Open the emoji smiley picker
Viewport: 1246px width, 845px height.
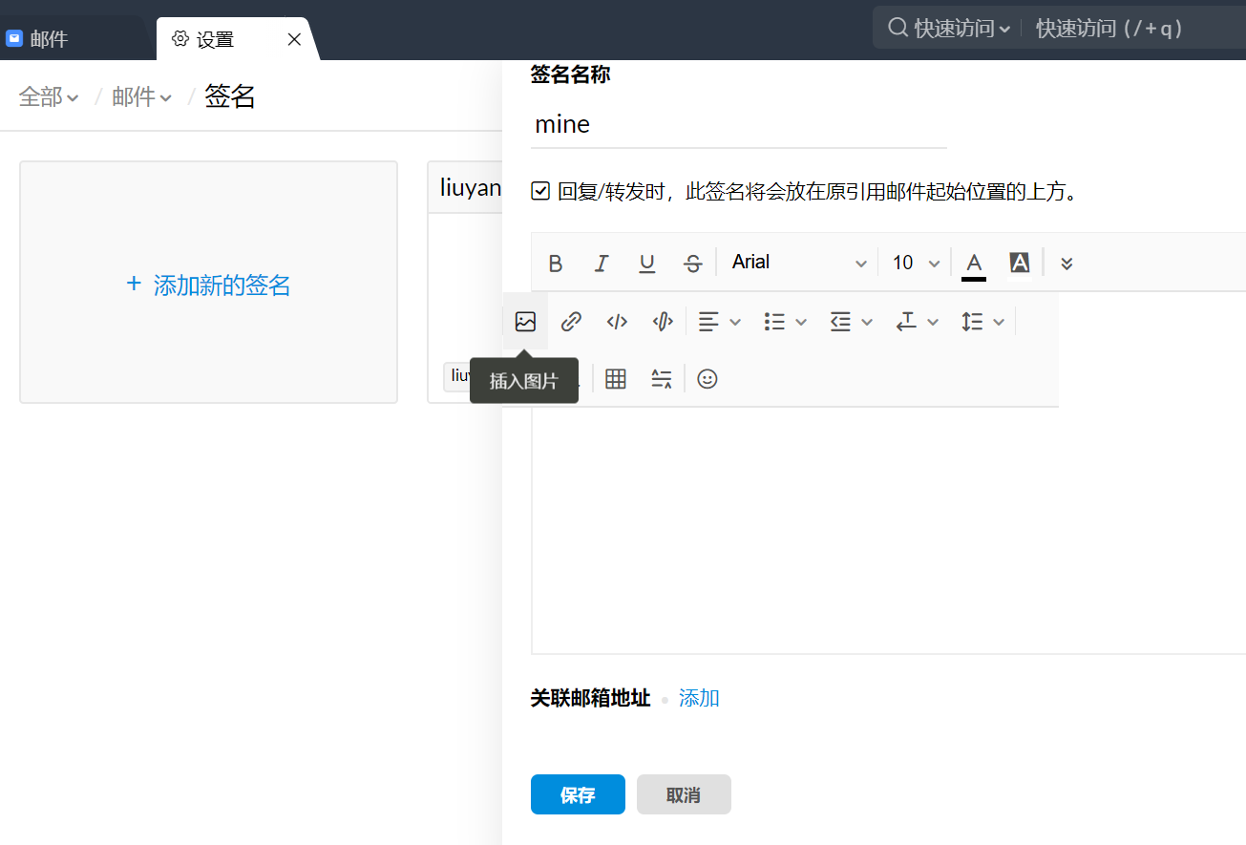pyautogui.click(x=707, y=379)
